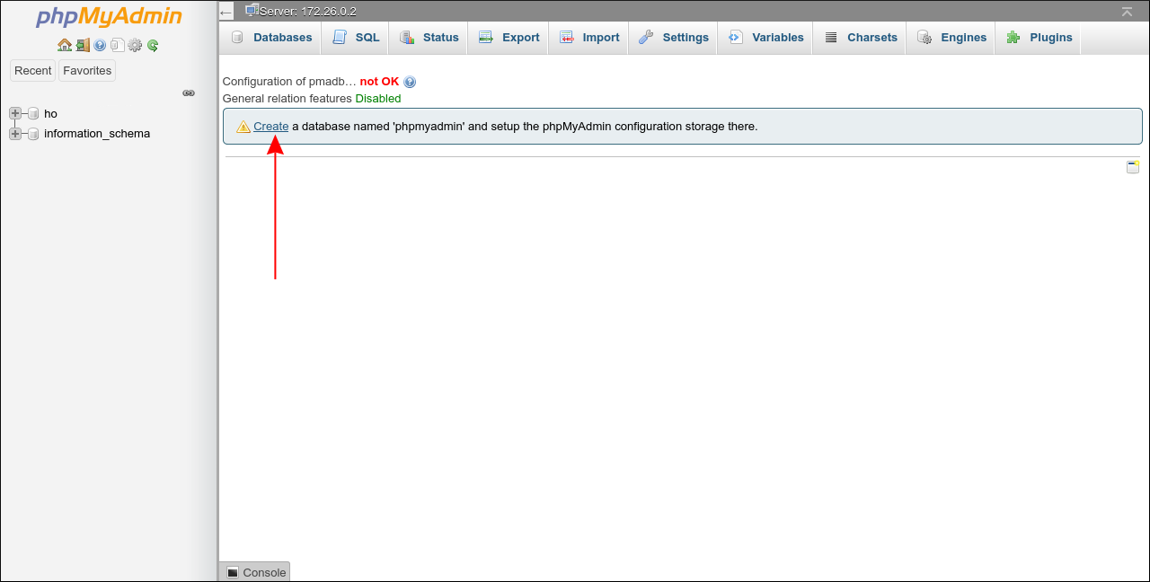The image size is (1150, 582).
Task: Click the Create link to make phpmyadmin database
Action: [271, 126]
